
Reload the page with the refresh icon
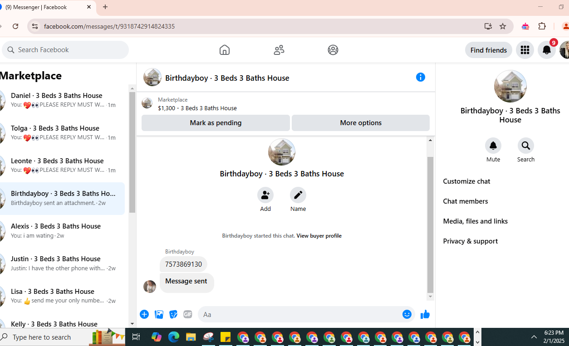[15, 26]
